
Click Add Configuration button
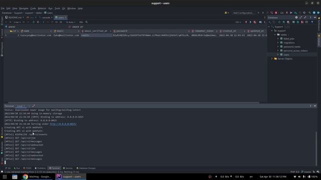point(243,13)
